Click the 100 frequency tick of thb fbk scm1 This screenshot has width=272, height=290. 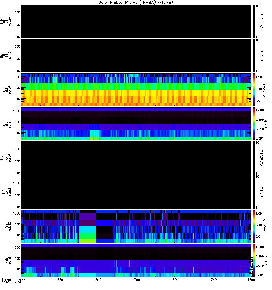17,122
